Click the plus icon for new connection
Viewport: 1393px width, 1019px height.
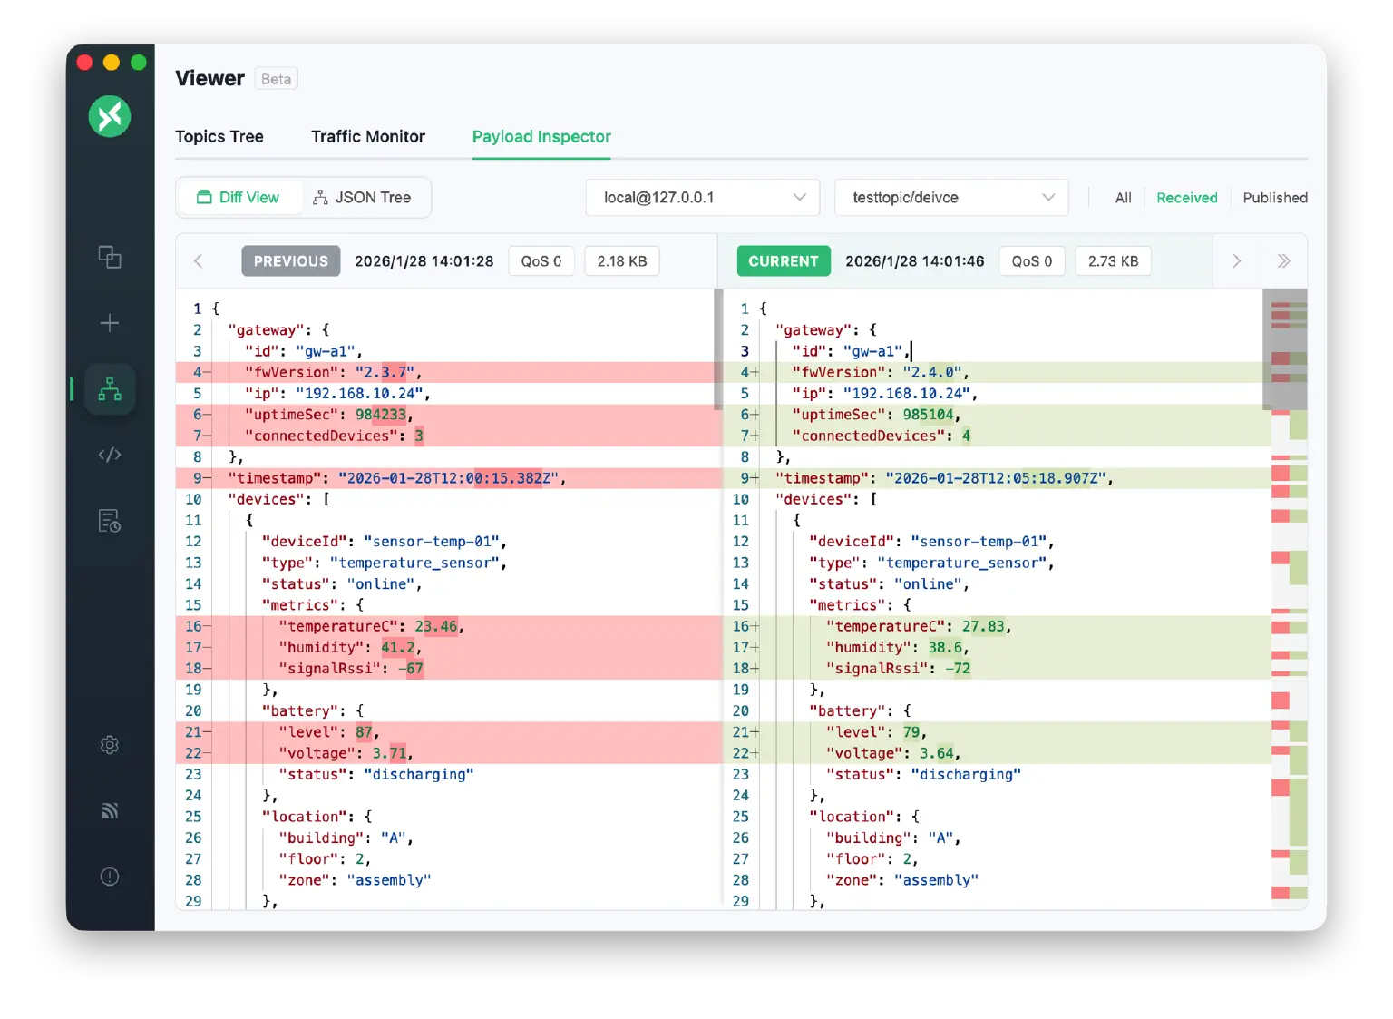[110, 323]
